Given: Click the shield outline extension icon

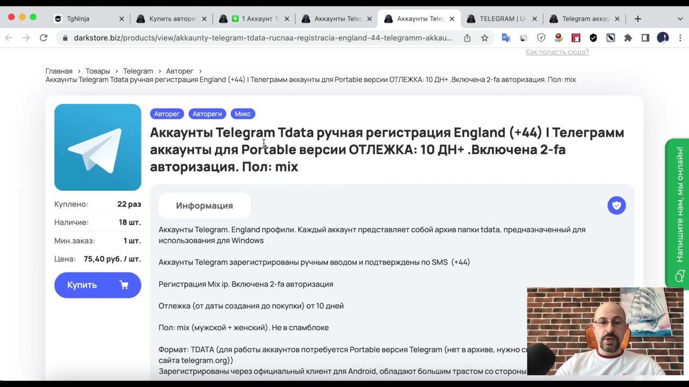Looking at the screenshot, I should point(542,38).
